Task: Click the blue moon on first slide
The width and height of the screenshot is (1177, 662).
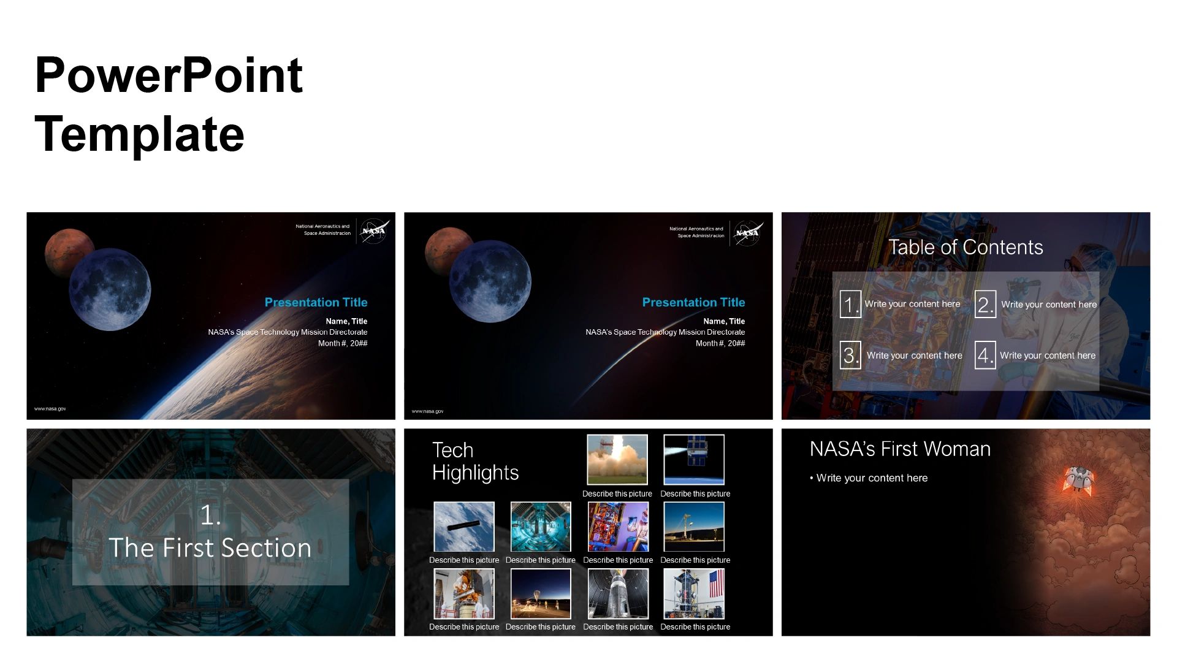Action: pyautogui.click(x=110, y=289)
